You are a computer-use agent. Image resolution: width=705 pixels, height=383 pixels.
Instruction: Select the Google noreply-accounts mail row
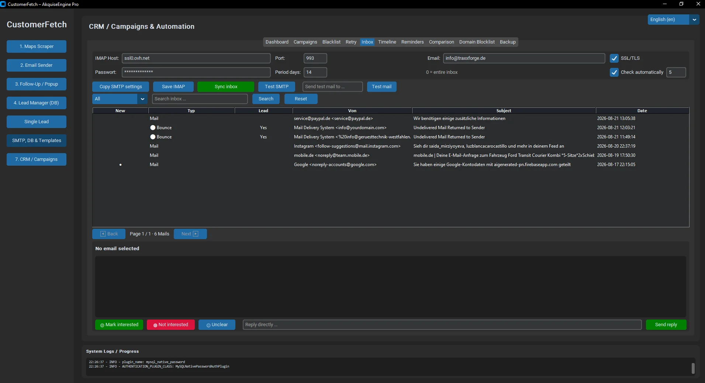[x=391, y=165]
